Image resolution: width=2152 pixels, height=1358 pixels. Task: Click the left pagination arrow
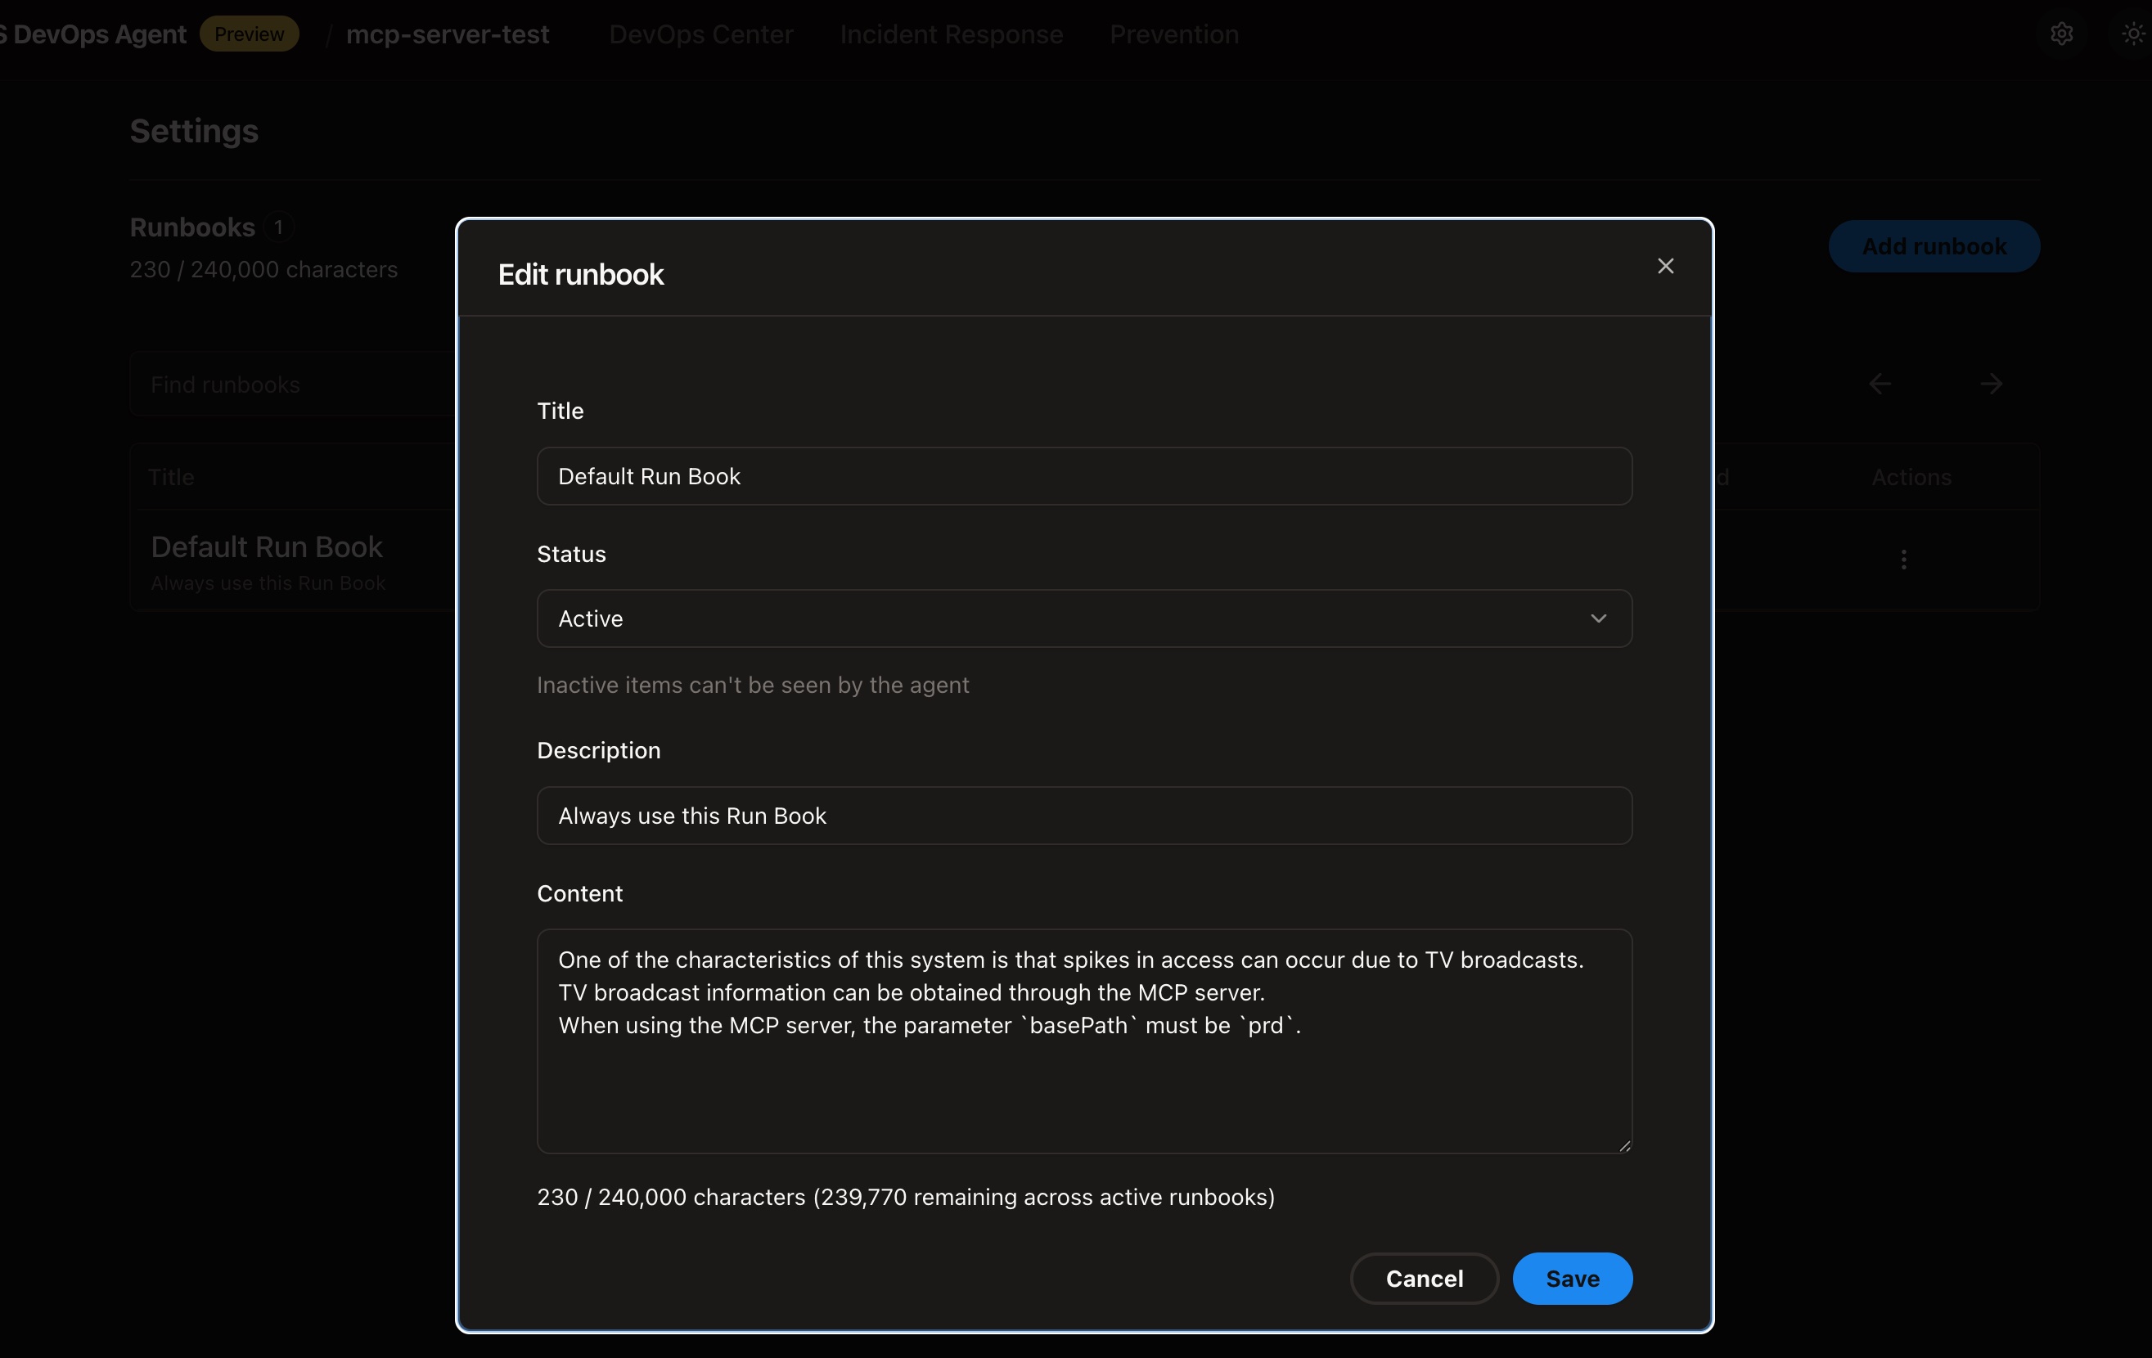tap(1880, 384)
